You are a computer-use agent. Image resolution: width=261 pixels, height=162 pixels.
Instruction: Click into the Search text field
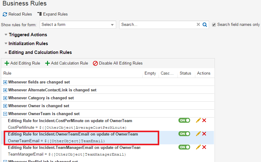(157, 25)
